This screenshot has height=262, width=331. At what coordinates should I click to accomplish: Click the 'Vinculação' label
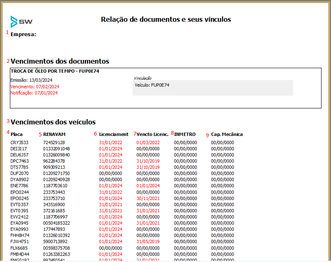[x=143, y=78]
